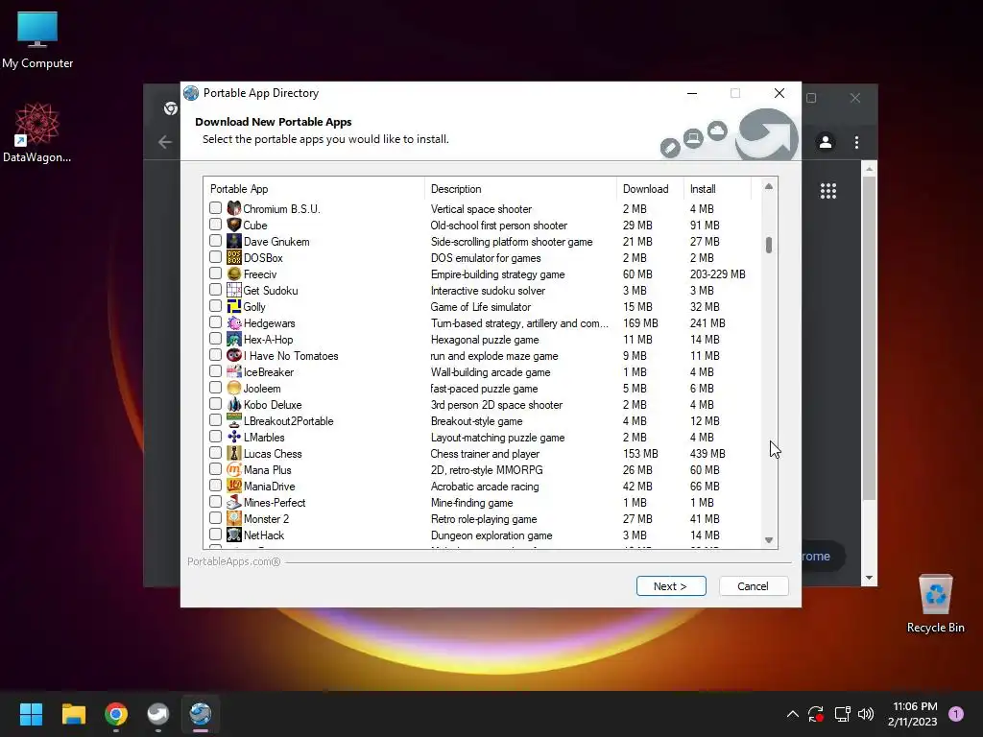Open the Recycle Bin desktop icon
This screenshot has height=737, width=983.
tap(935, 604)
